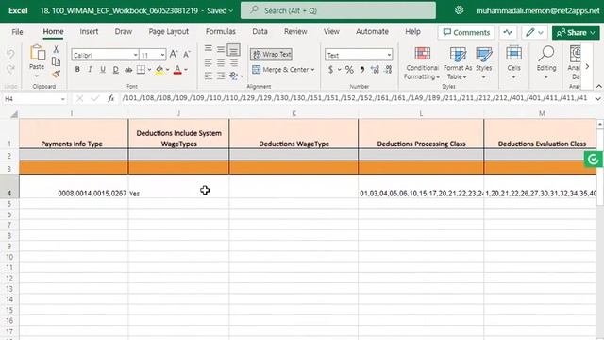Toggle bottom align

[x=233, y=49]
